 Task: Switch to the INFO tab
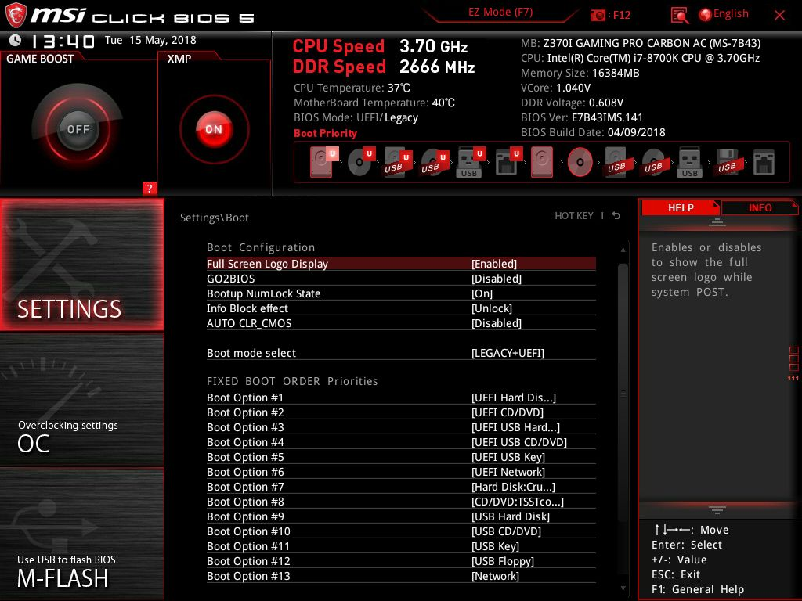click(760, 207)
